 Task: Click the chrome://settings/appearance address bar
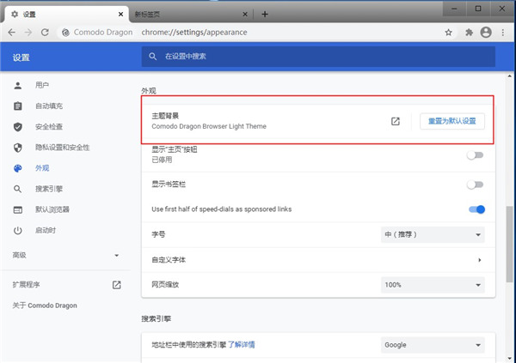[x=194, y=33]
